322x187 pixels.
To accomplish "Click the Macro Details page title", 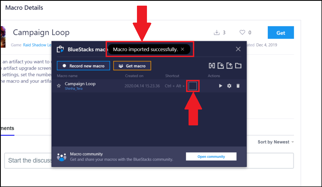I will (x=24, y=8).
